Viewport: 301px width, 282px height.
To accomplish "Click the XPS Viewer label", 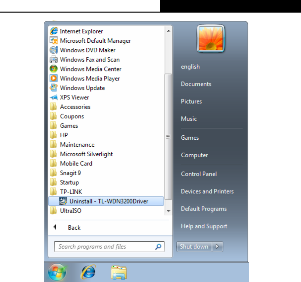I will pos(75,97).
